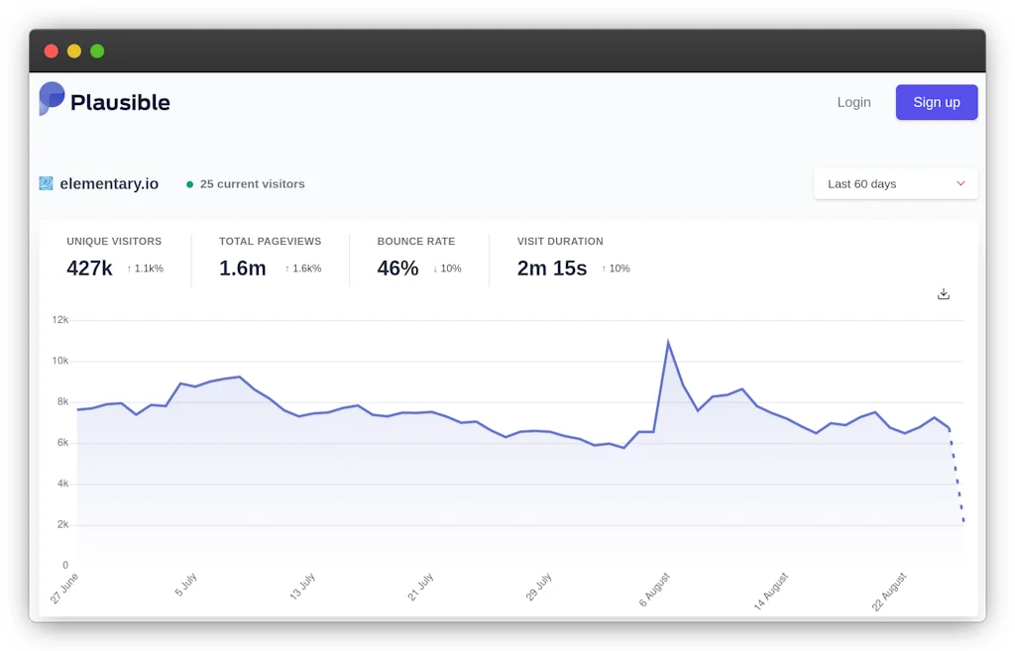This screenshot has height=651, width=1015.
Task: Click the green current visitors indicator dot
Action: (x=188, y=183)
